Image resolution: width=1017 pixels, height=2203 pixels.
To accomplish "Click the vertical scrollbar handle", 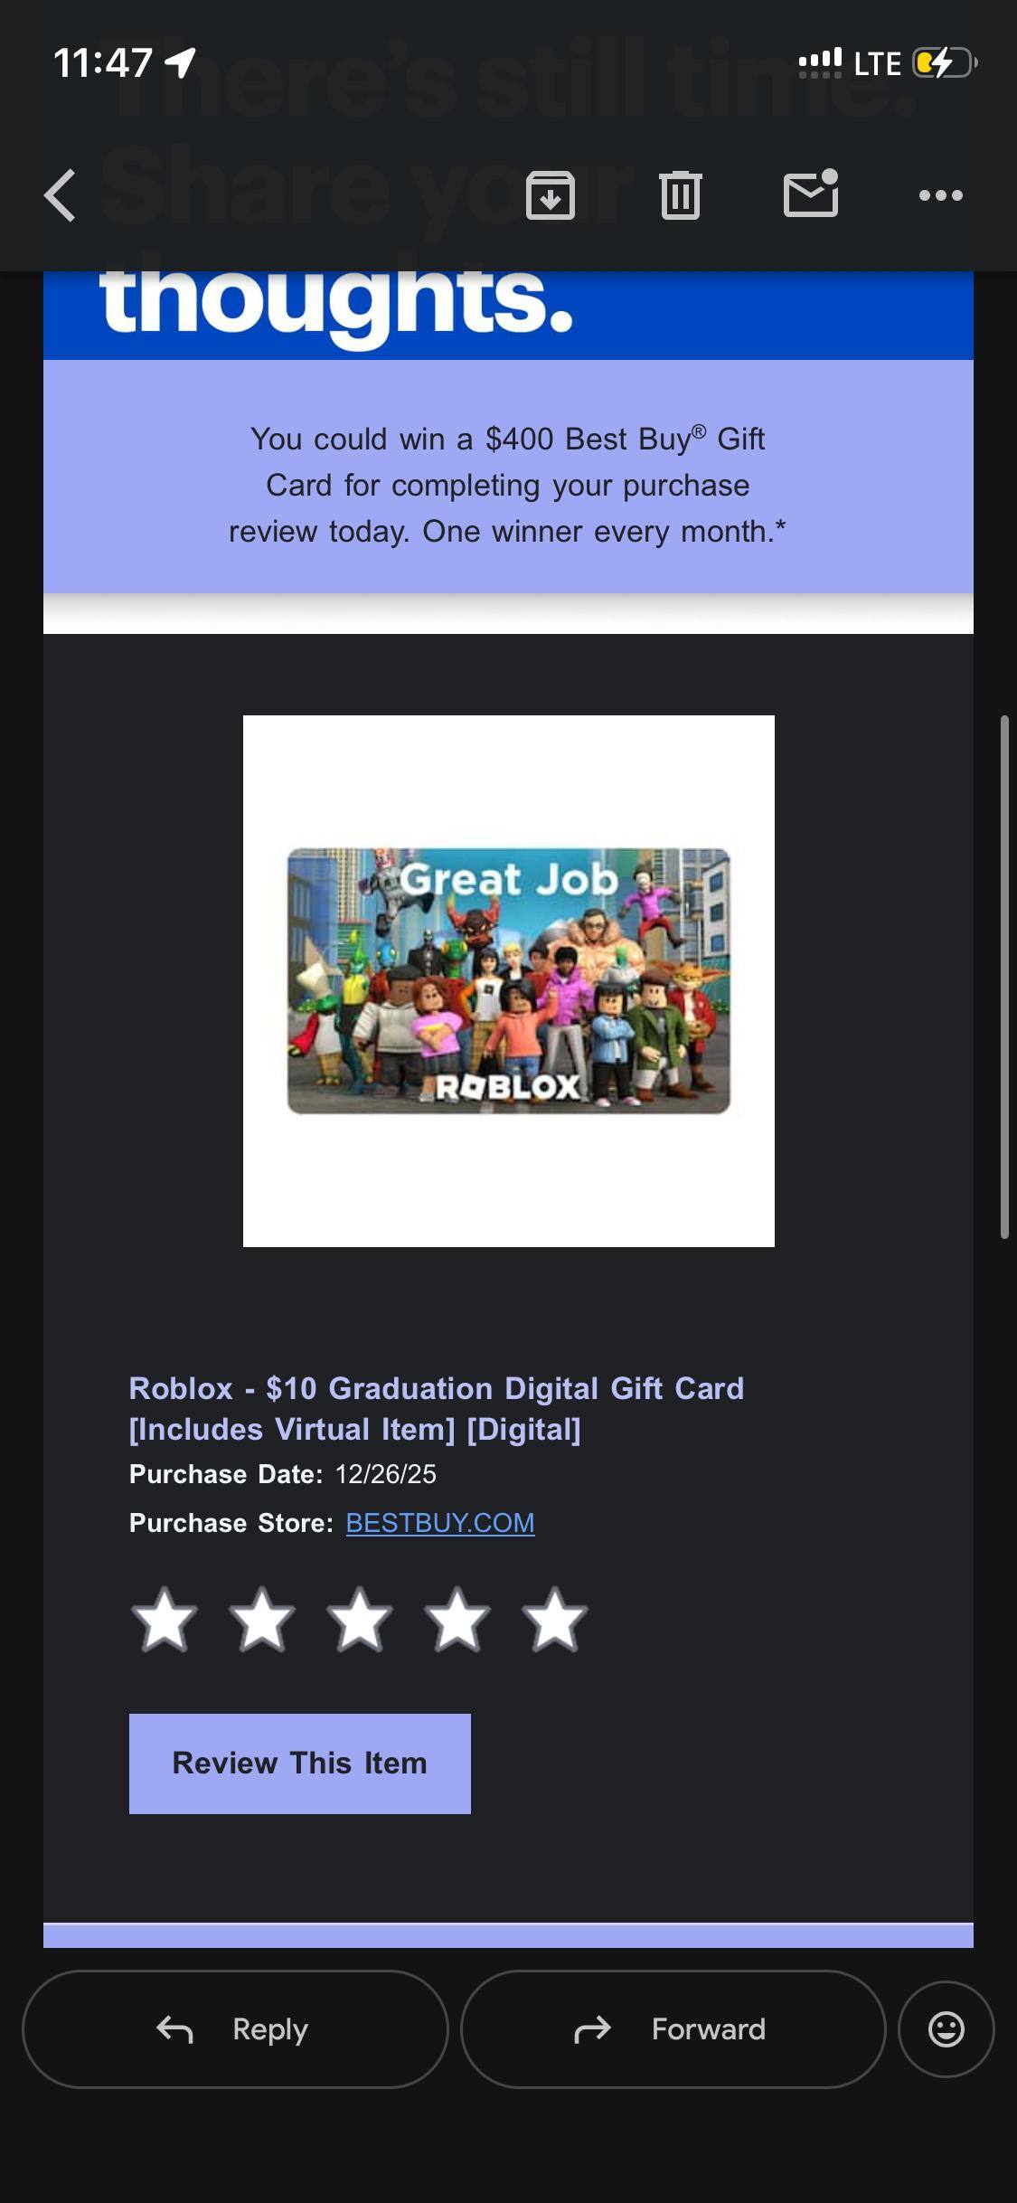I will tap(1004, 977).
